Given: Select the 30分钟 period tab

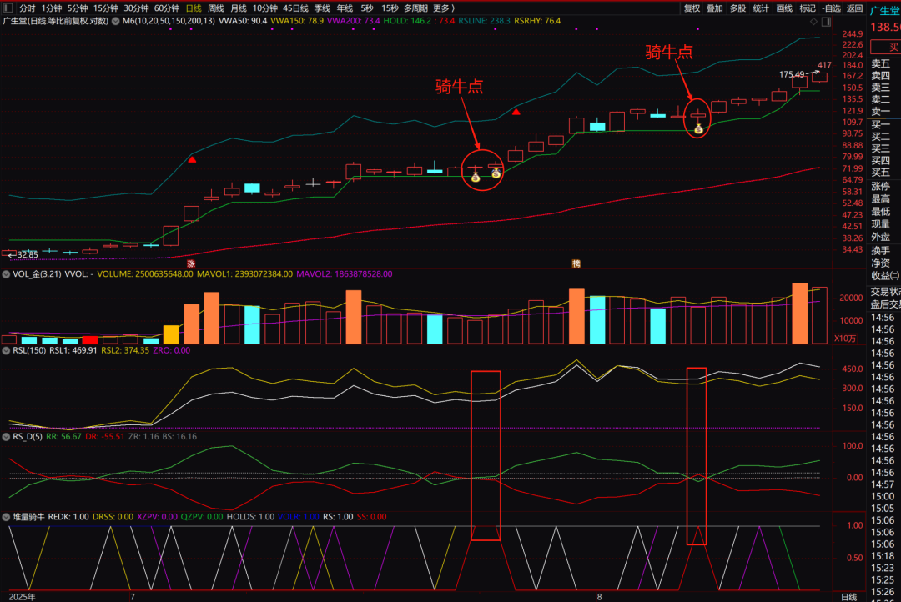Looking at the screenshot, I should [x=136, y=8].
